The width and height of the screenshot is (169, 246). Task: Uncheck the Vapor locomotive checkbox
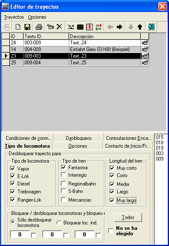click(x=12, y=169)
